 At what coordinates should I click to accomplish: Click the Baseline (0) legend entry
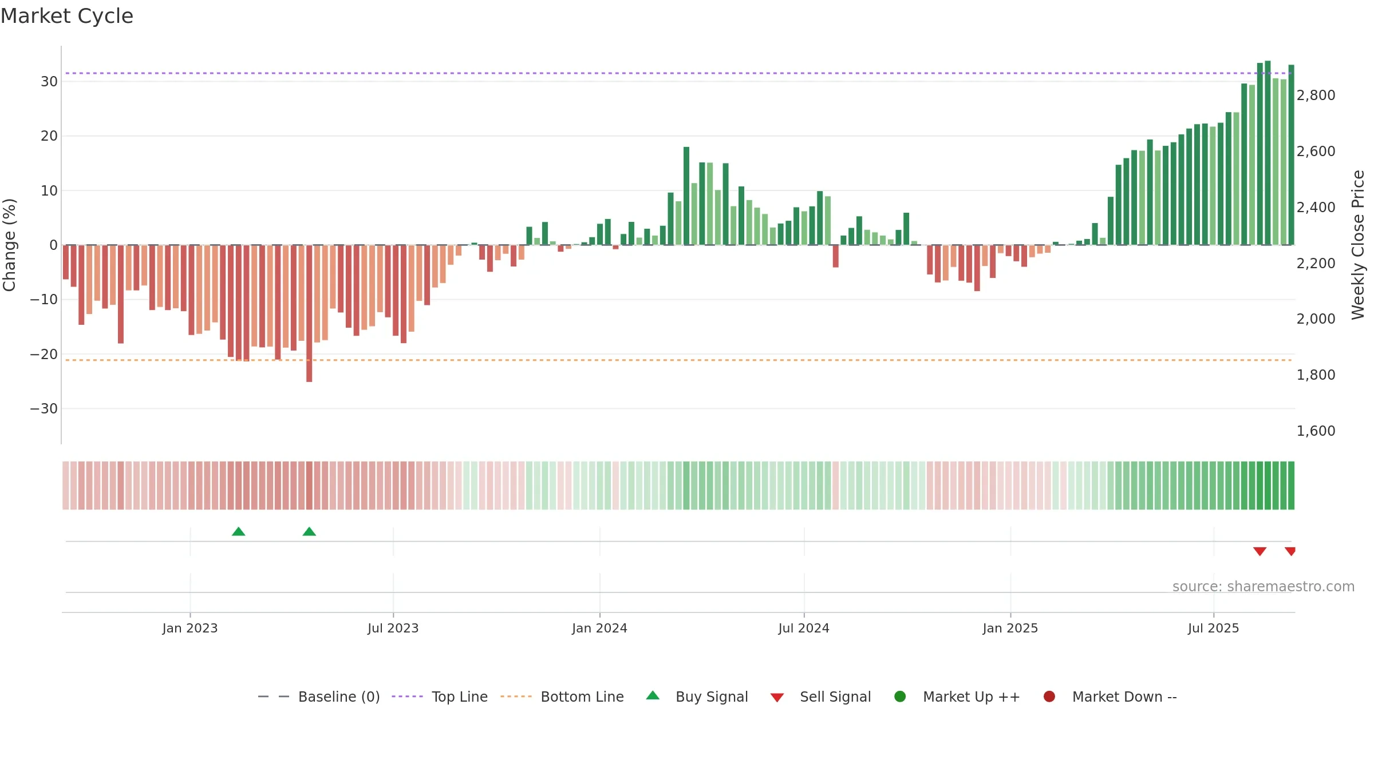(319, 697)
